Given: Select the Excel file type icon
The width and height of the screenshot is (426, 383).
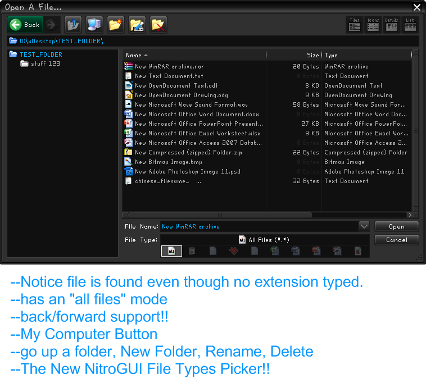Looking at the screenshot, I should pos(275,251).
